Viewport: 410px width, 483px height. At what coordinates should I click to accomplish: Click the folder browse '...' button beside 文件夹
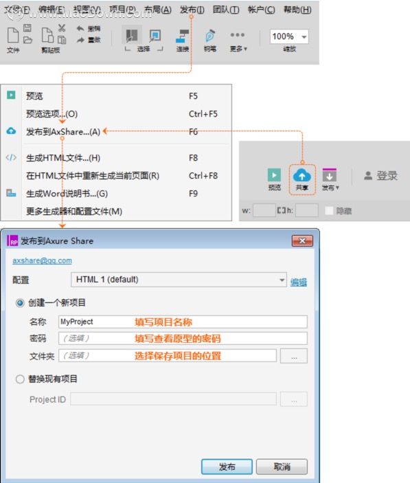coord(294,356)
